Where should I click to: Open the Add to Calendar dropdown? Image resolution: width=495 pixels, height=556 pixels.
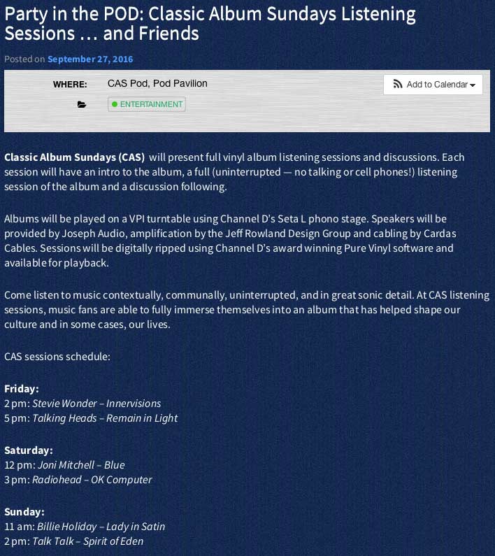(433, 85)
